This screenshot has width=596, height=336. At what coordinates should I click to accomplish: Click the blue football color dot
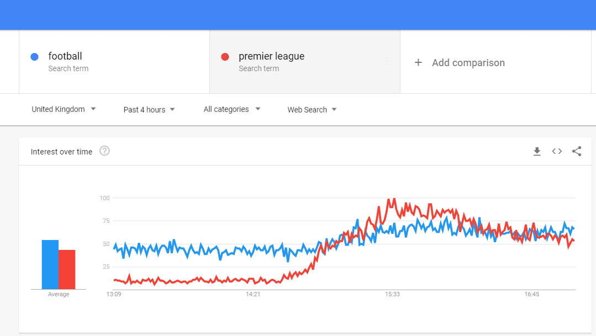[x=35, y=57]
